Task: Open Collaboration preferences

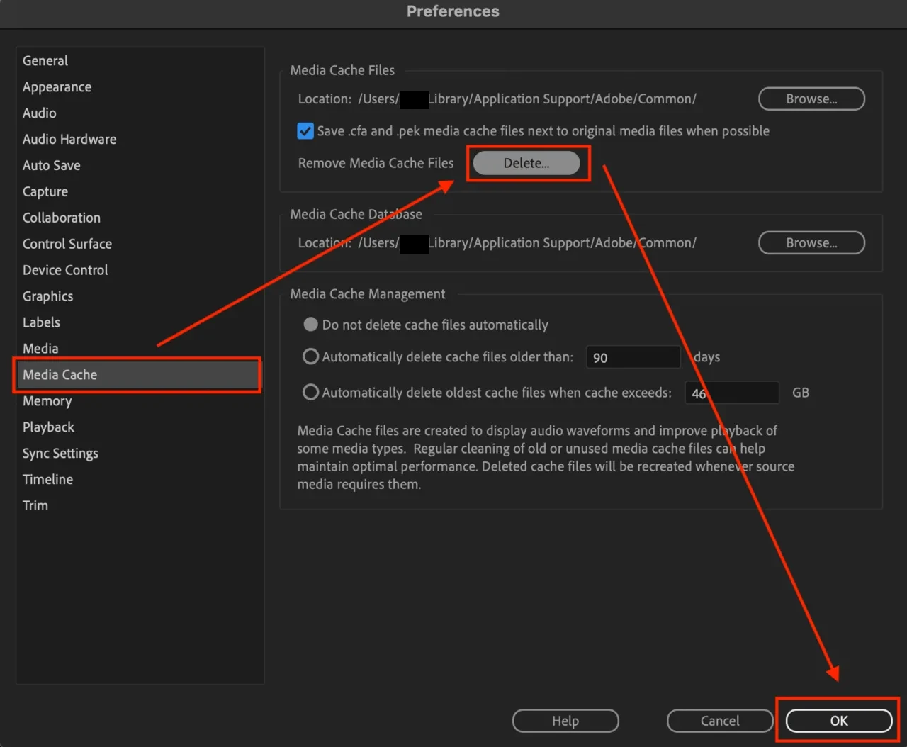Action: (x=62, y=218)
